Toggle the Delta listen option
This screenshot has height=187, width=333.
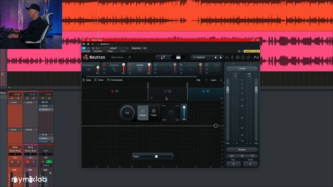[x=87, y=80]
